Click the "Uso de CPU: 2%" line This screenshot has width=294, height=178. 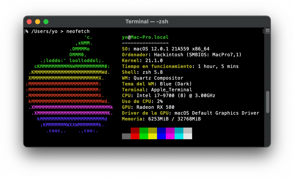pos(142,101)
